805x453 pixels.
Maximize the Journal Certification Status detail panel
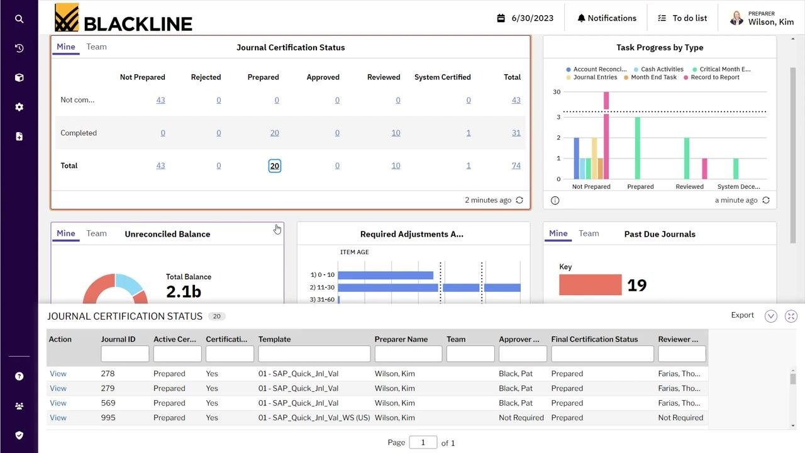click(791, 316)
